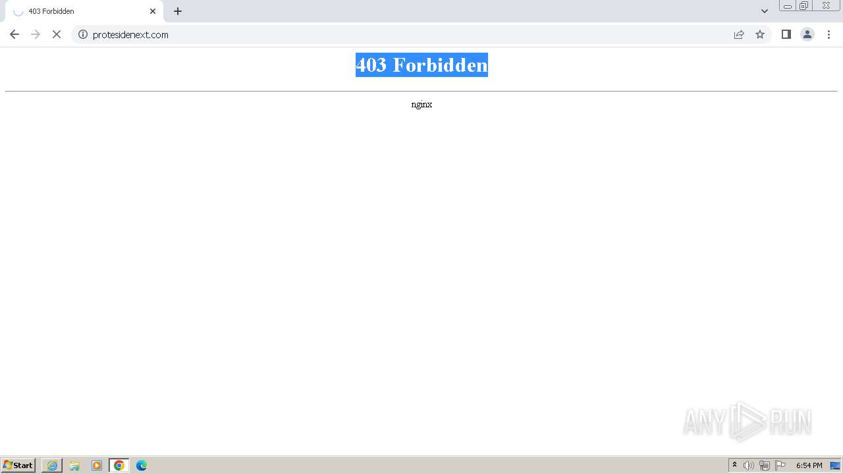This screenshot has height=474, width=843.
Task: Open Windows Media Player from taskbar
Action: click(x=97, y=465)
